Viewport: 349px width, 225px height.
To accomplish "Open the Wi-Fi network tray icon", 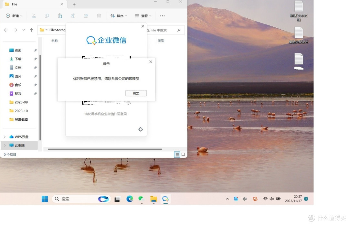I will tap(265, 199).
